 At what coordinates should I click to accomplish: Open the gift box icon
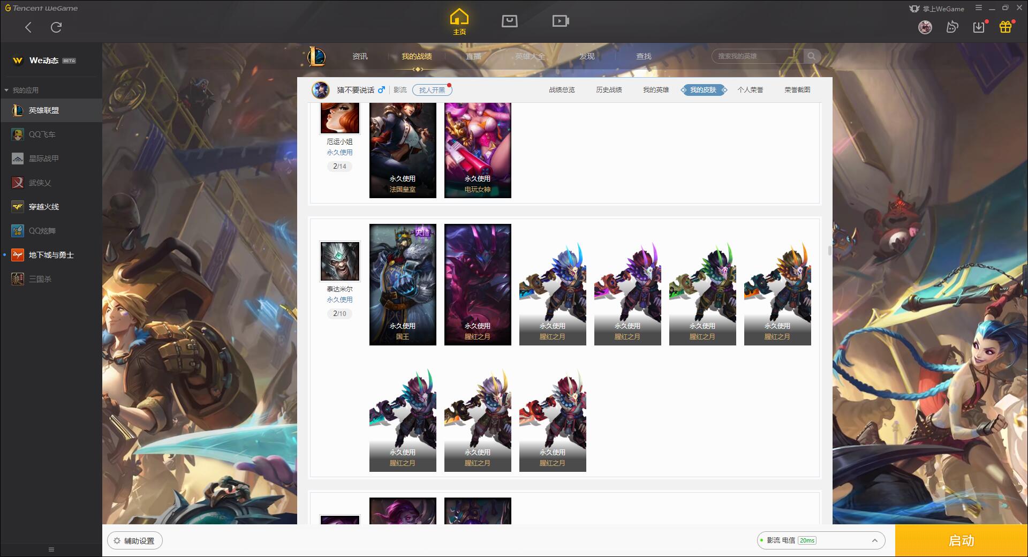[1006, 27]
